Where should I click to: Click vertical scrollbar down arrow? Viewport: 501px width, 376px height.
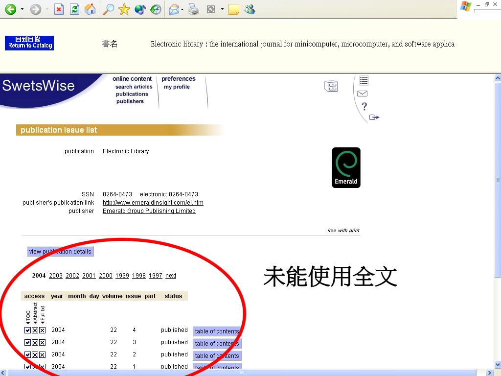pyautogui.click(x=498, y=364)
